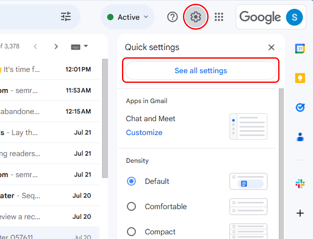Select the Compact density option

(131, 232)
